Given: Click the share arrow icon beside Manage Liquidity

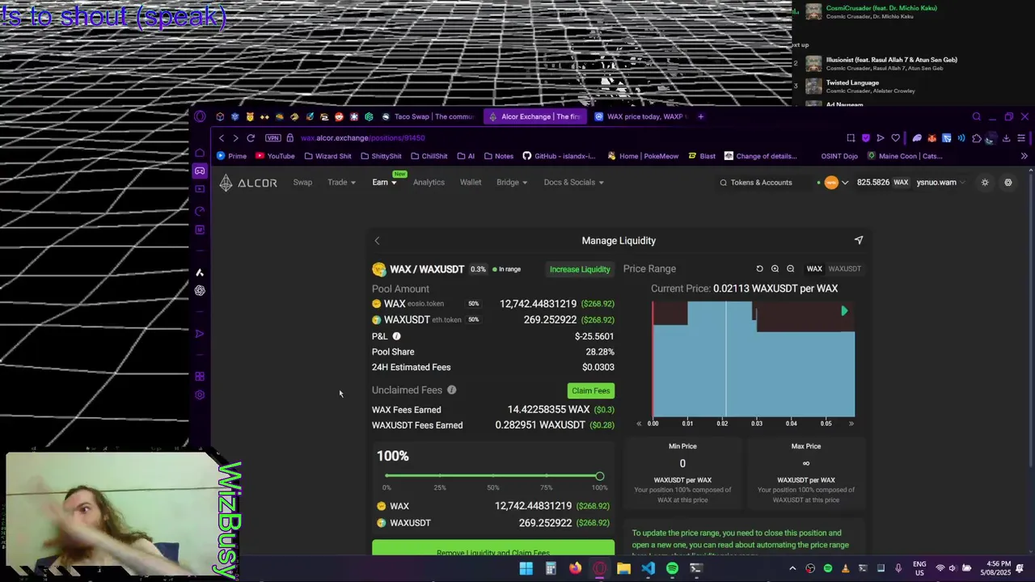Looking at the screenshot, I should pyautogui.click(x=859, y=240).
